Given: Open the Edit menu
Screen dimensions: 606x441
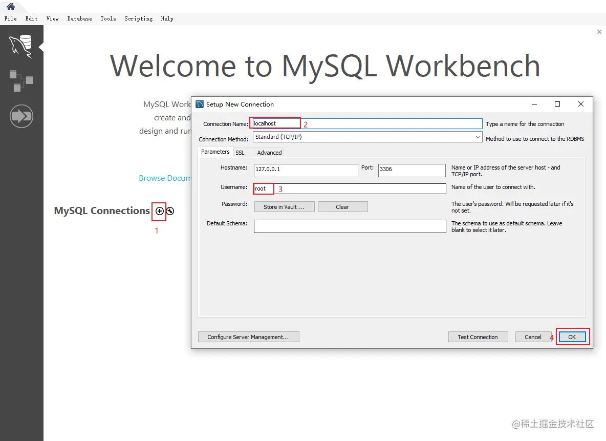Looking at the screenshot, I should 31,18.
